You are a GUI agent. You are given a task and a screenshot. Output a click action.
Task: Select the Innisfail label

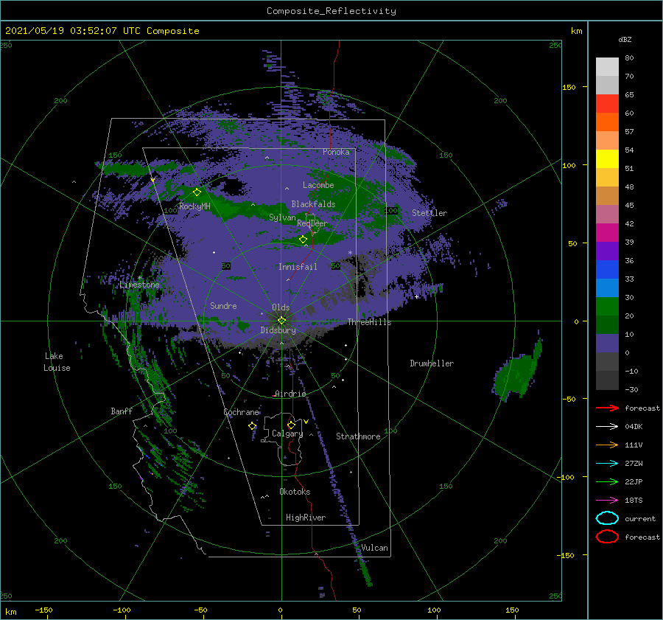pyautogui.click(x=298, y=267)
